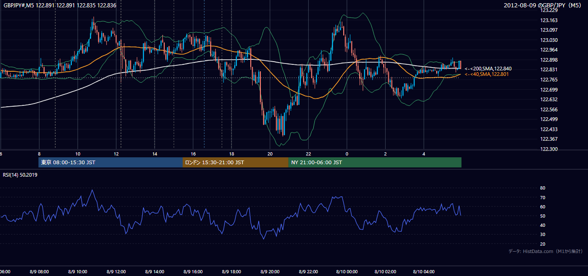Viewport: 588px width, 276px height.
Task: Click the 8/10 04:00 date label
Action: tap(424, 272)
